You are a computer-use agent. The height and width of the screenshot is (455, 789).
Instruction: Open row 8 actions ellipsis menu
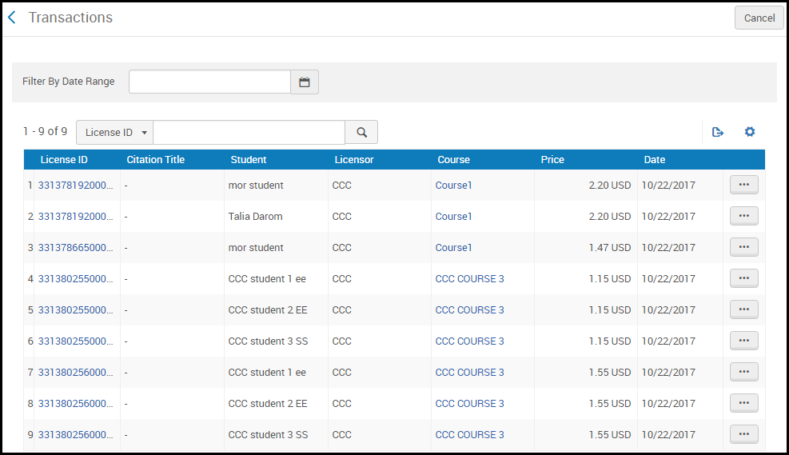click(744, 403)
